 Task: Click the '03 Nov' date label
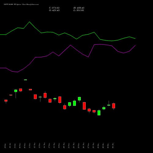click(20, 146)
